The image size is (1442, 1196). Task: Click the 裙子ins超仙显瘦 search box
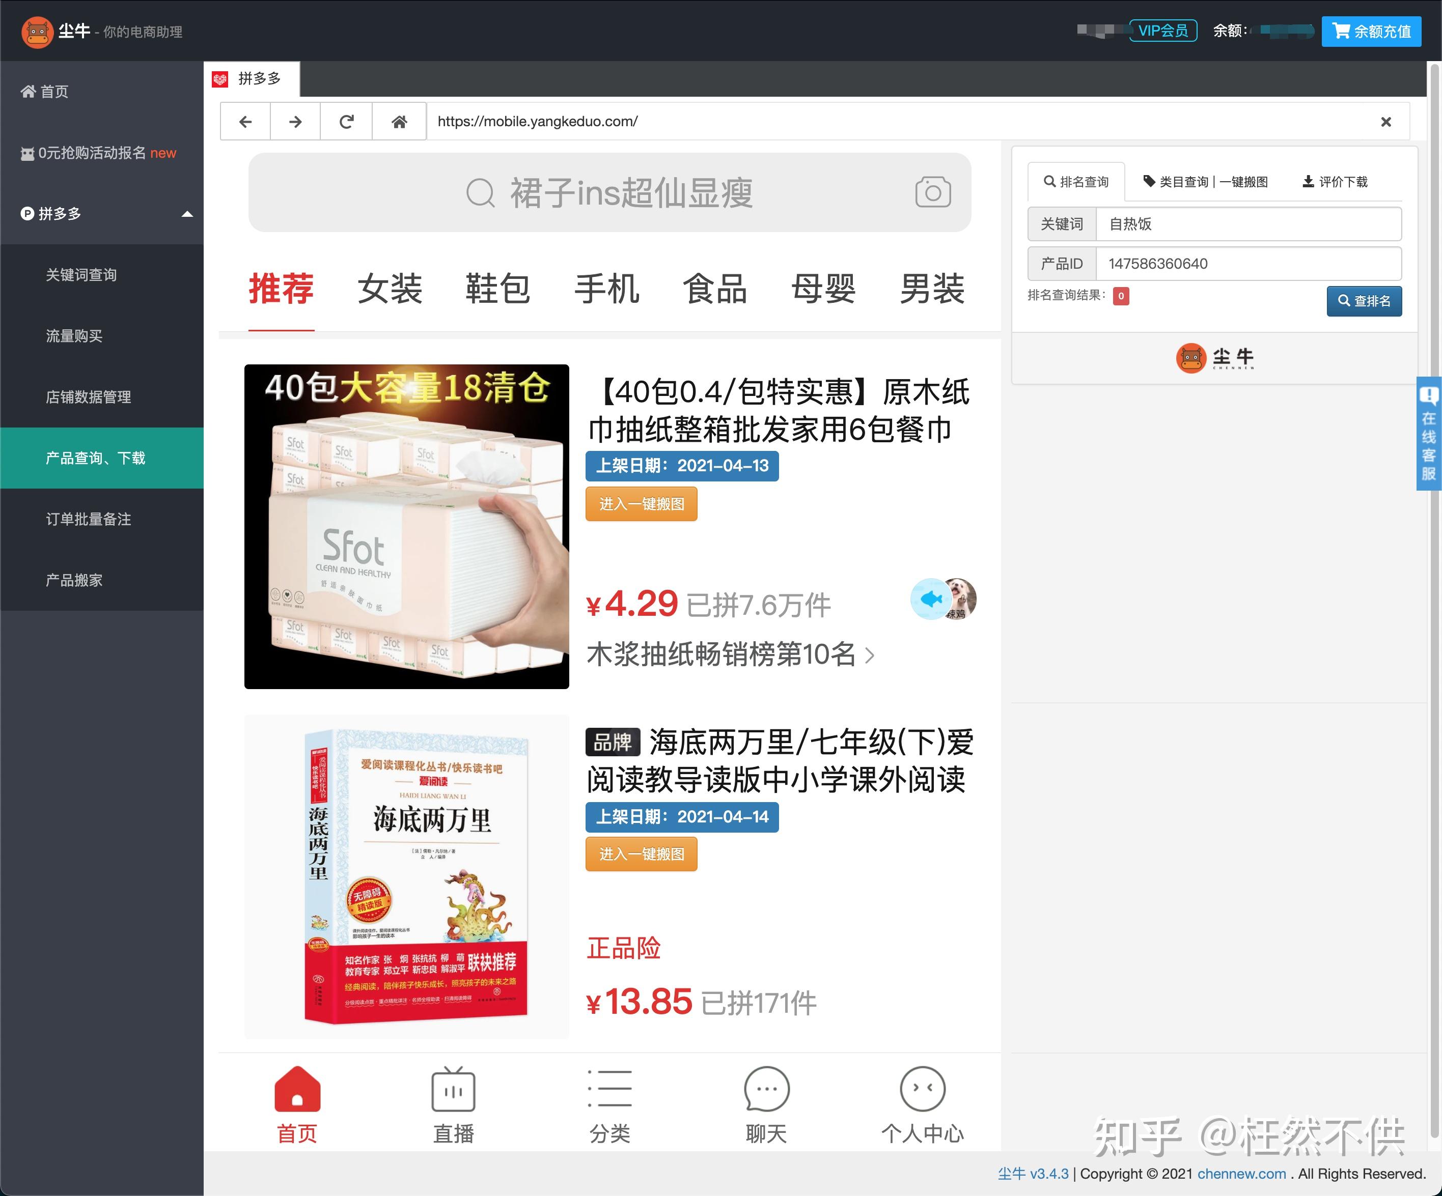click(x=610, y=193)
